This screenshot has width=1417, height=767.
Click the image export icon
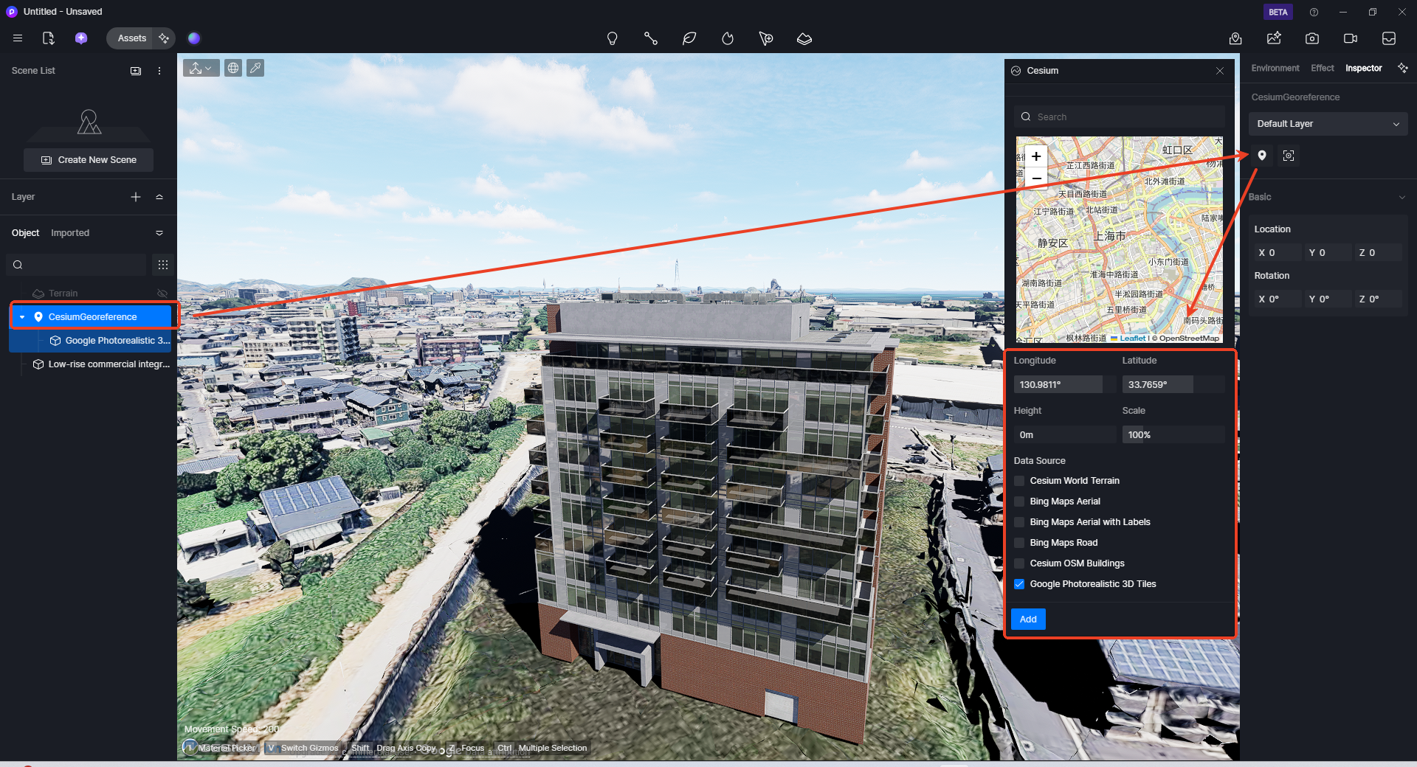1274,38
